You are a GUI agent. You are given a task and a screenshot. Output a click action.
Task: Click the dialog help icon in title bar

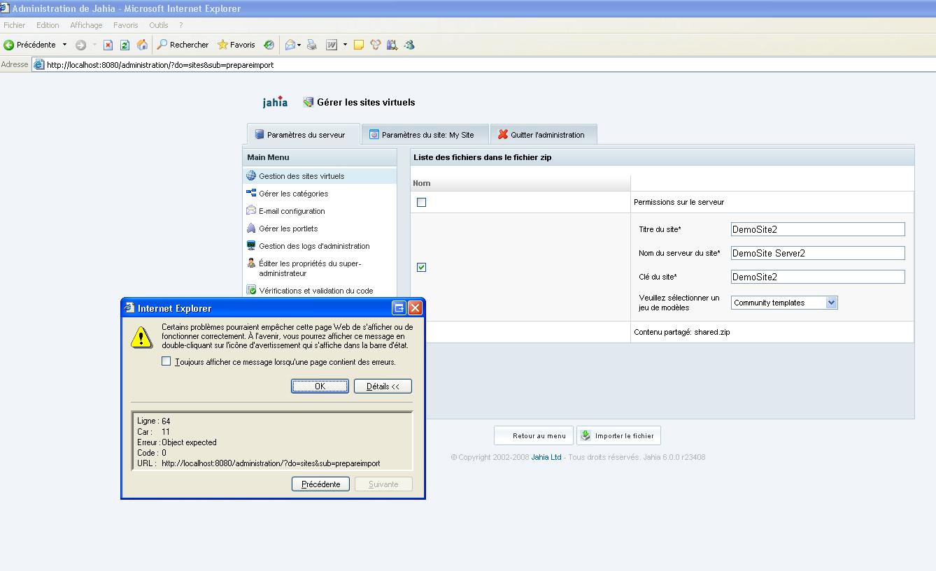click(399, 308)
